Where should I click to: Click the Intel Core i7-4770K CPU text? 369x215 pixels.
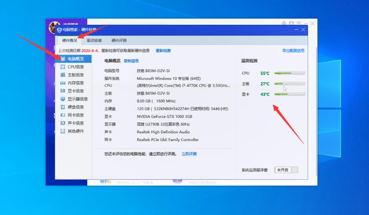tap(183, 86)
